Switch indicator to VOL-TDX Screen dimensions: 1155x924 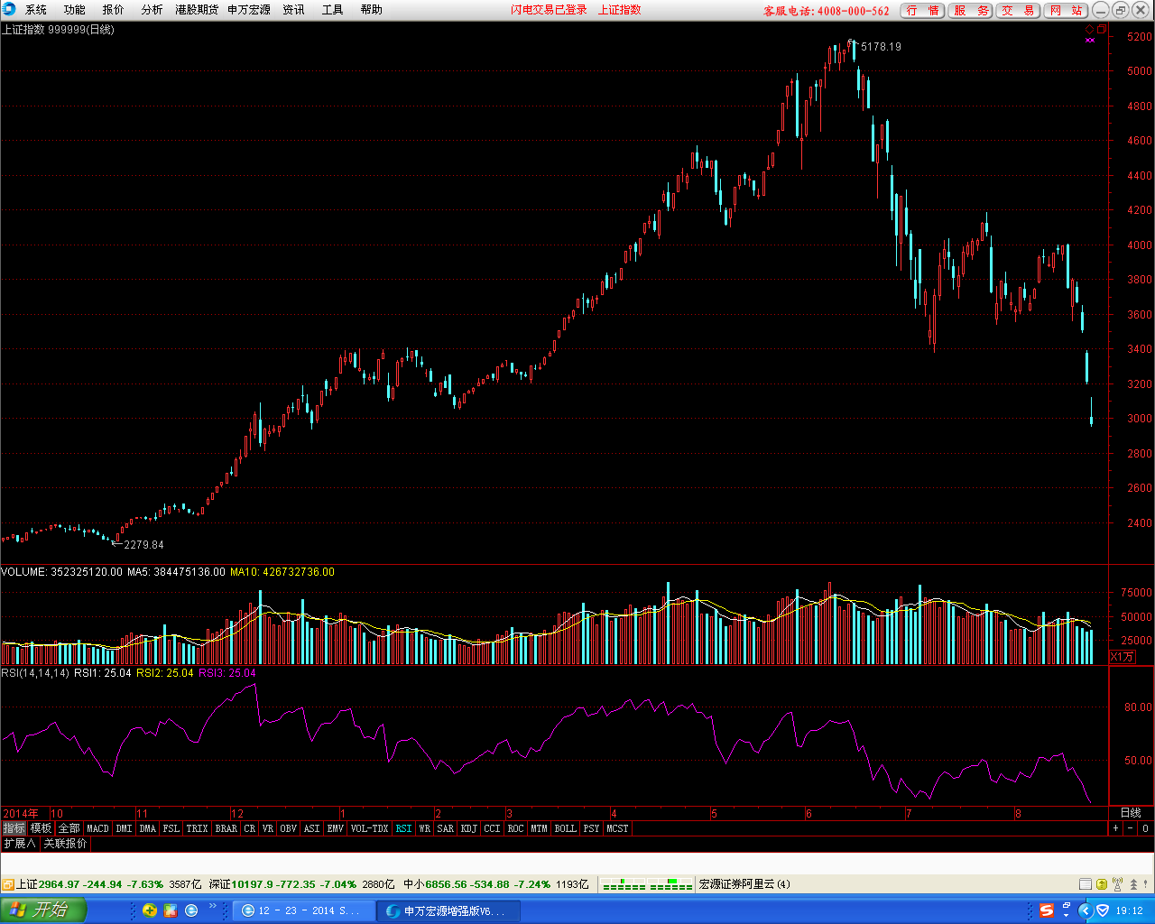[x=369, y=828]
